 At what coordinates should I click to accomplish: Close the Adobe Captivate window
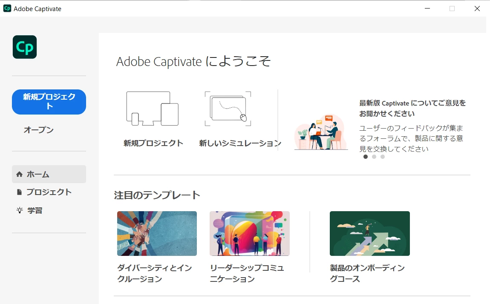coord(477,9)
